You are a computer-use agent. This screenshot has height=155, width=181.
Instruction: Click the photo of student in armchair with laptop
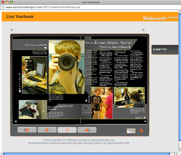point(33,110)
